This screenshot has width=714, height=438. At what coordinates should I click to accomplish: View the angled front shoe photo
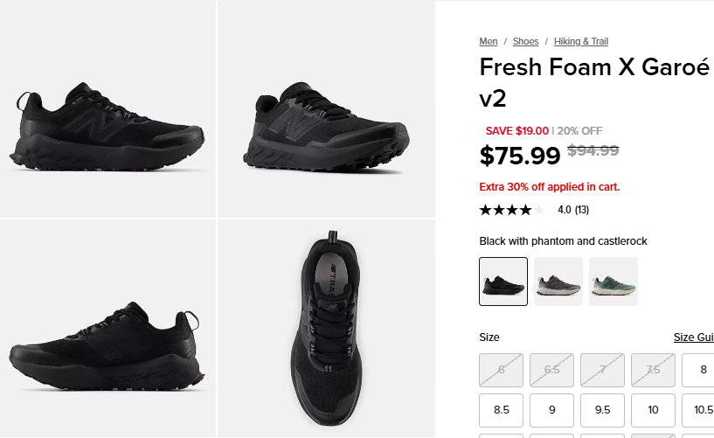click(x=326, y=108)
